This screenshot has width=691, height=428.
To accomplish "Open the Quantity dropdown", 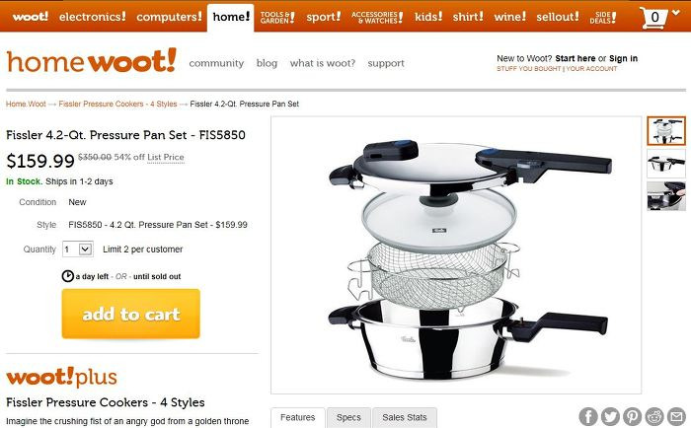I will 78,250.
